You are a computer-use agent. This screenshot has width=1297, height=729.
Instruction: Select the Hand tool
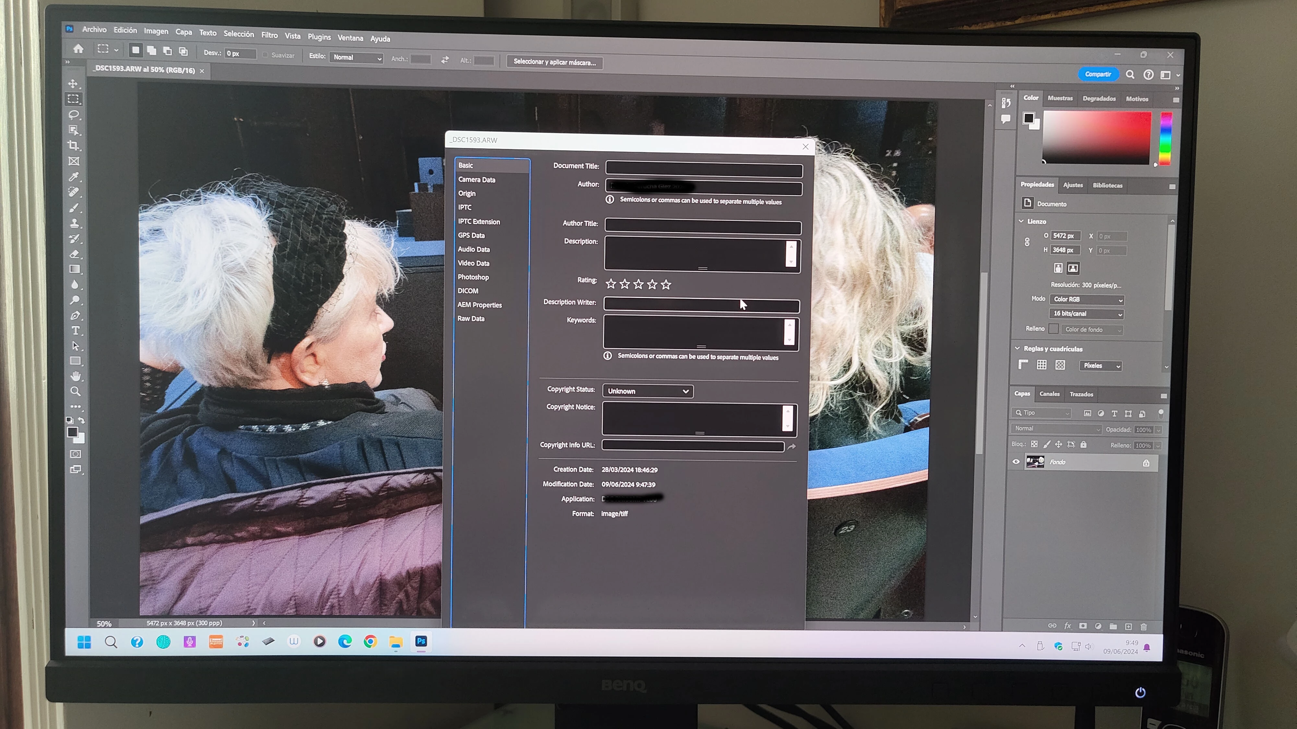[x=76, y=376]
